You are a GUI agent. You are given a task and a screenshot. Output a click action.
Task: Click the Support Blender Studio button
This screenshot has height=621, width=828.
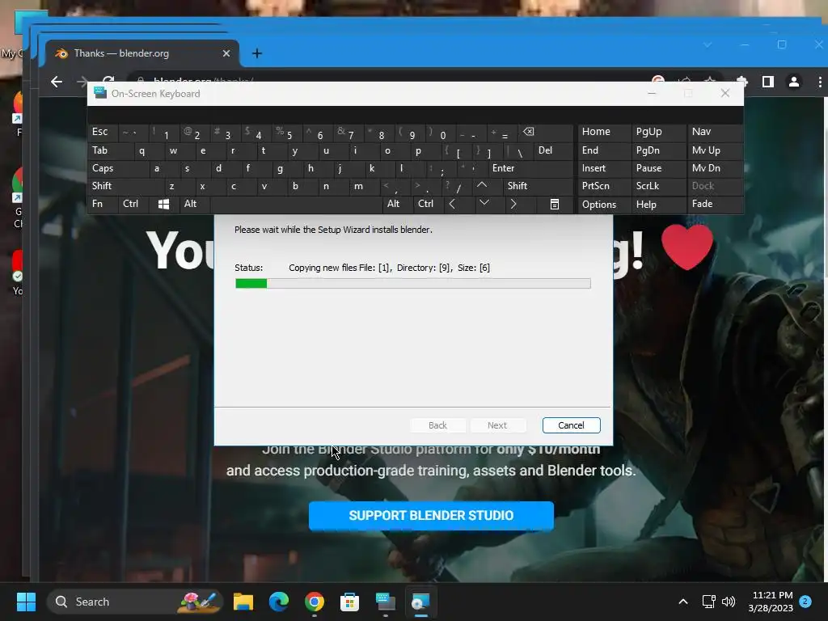[431, 515]
